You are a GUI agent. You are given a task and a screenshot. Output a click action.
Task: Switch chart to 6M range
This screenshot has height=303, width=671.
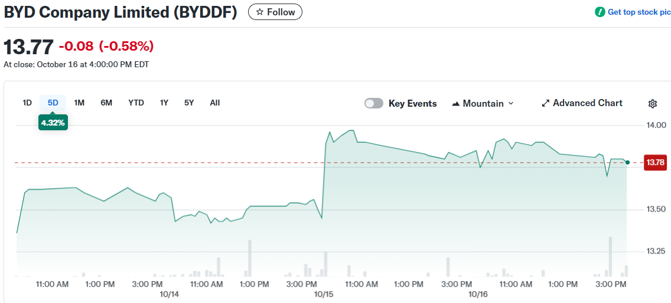tap(106, 103)
